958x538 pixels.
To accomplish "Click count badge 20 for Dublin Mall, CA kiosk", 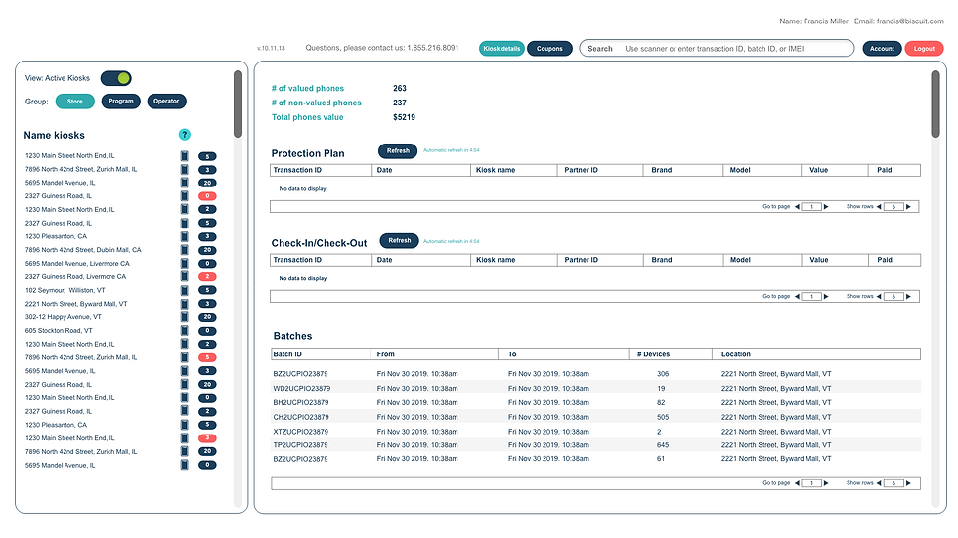I will pos(207,250).
